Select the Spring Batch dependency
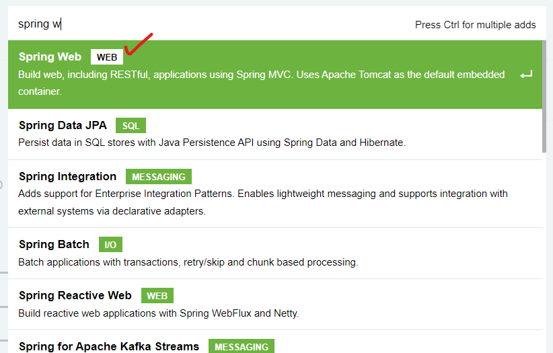The width and height of the screenshot is (553, 353). pos(275,253)
